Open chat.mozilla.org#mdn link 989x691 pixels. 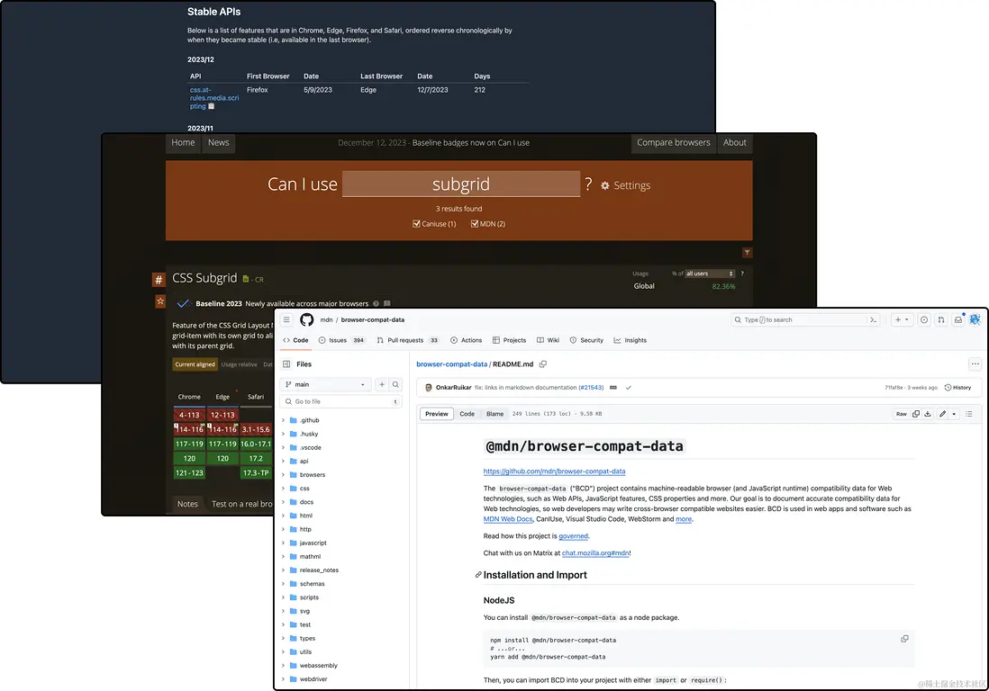coord(595,553)
